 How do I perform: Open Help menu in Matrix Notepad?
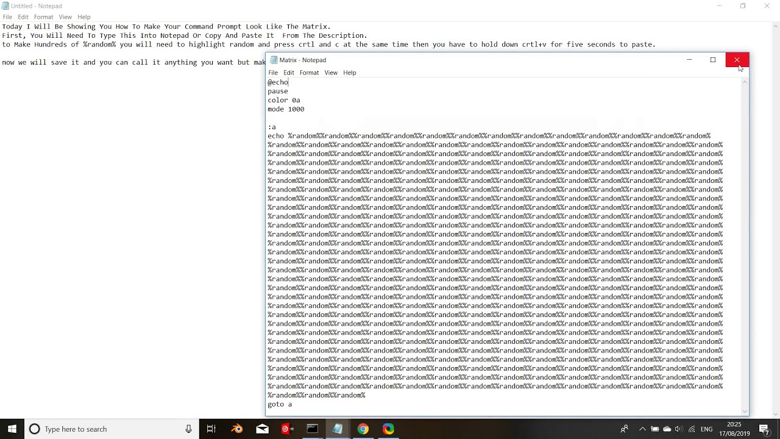tap(350, 73)
